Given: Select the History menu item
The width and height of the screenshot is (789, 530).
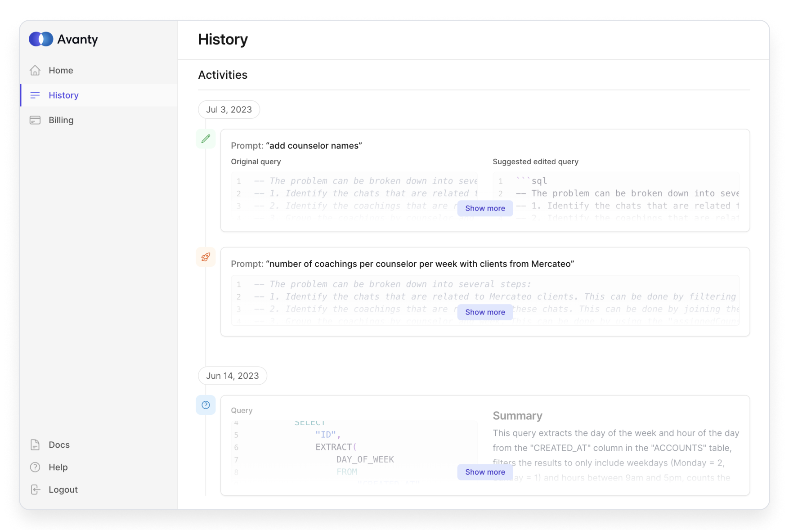Looking at the screenshot, I should tap(99, 95).
